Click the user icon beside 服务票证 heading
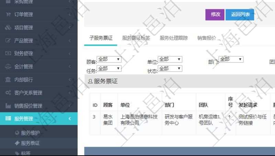Image resolution: width=275 pixels, height=156 pixels. pos(90,81)
